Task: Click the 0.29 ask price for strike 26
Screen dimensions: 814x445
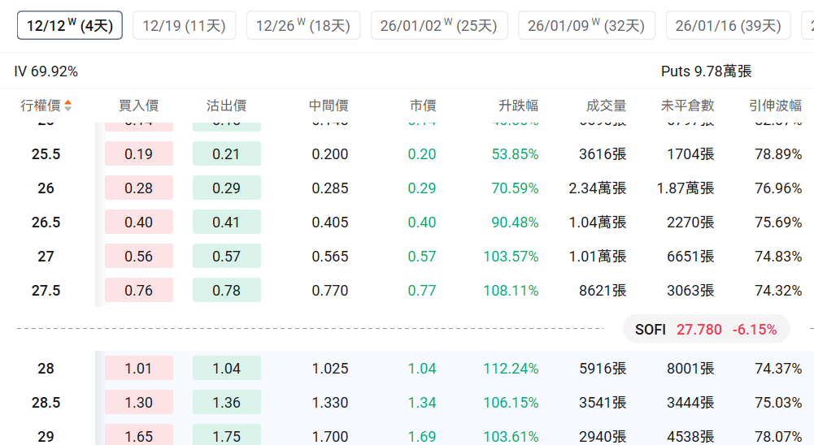Action: point(226,188)
